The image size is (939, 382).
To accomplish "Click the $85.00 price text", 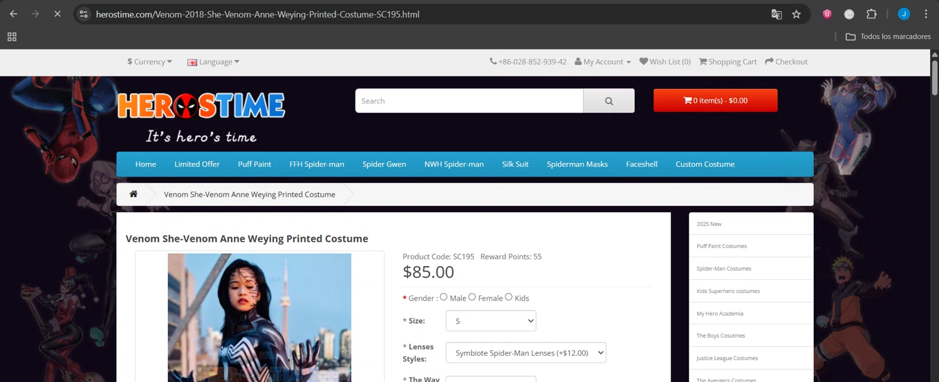I will (x=428, y=272).
